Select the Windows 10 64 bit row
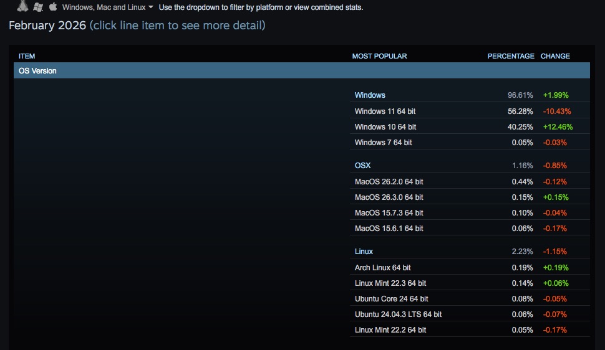 point(385,127)
